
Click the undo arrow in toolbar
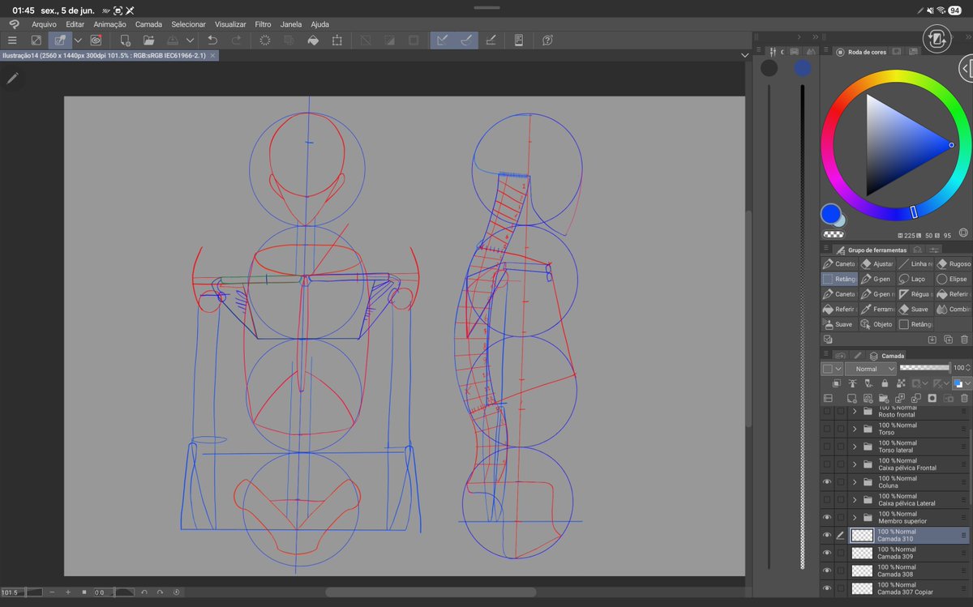212,40
